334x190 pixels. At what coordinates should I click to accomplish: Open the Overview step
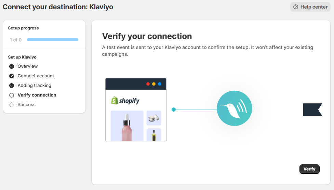(x=28, y=66)
